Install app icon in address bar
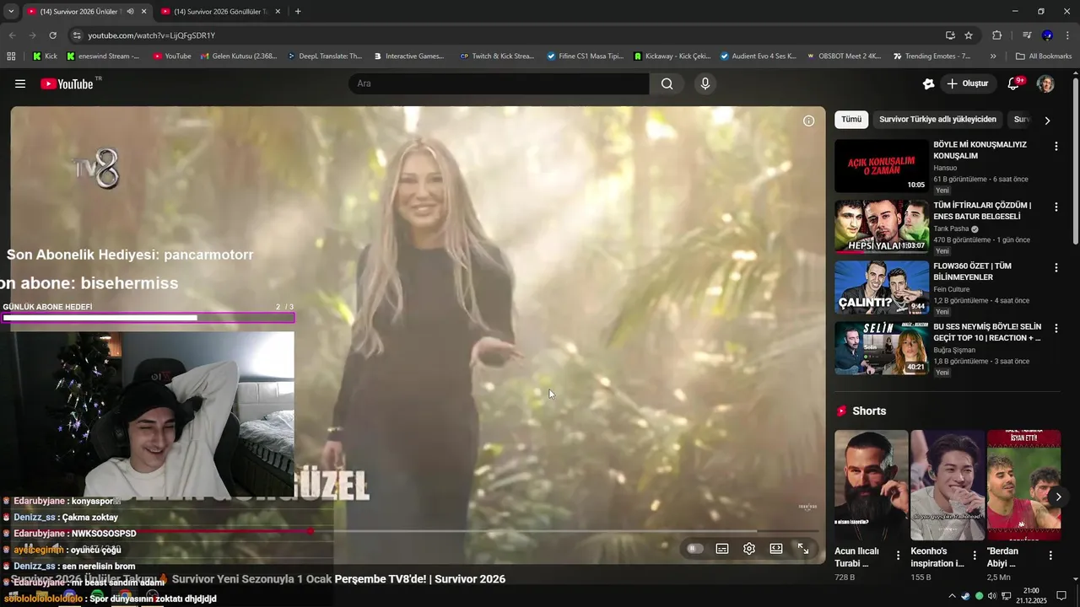This screenshot has height=607, width=1080. (x=950, y=35)
